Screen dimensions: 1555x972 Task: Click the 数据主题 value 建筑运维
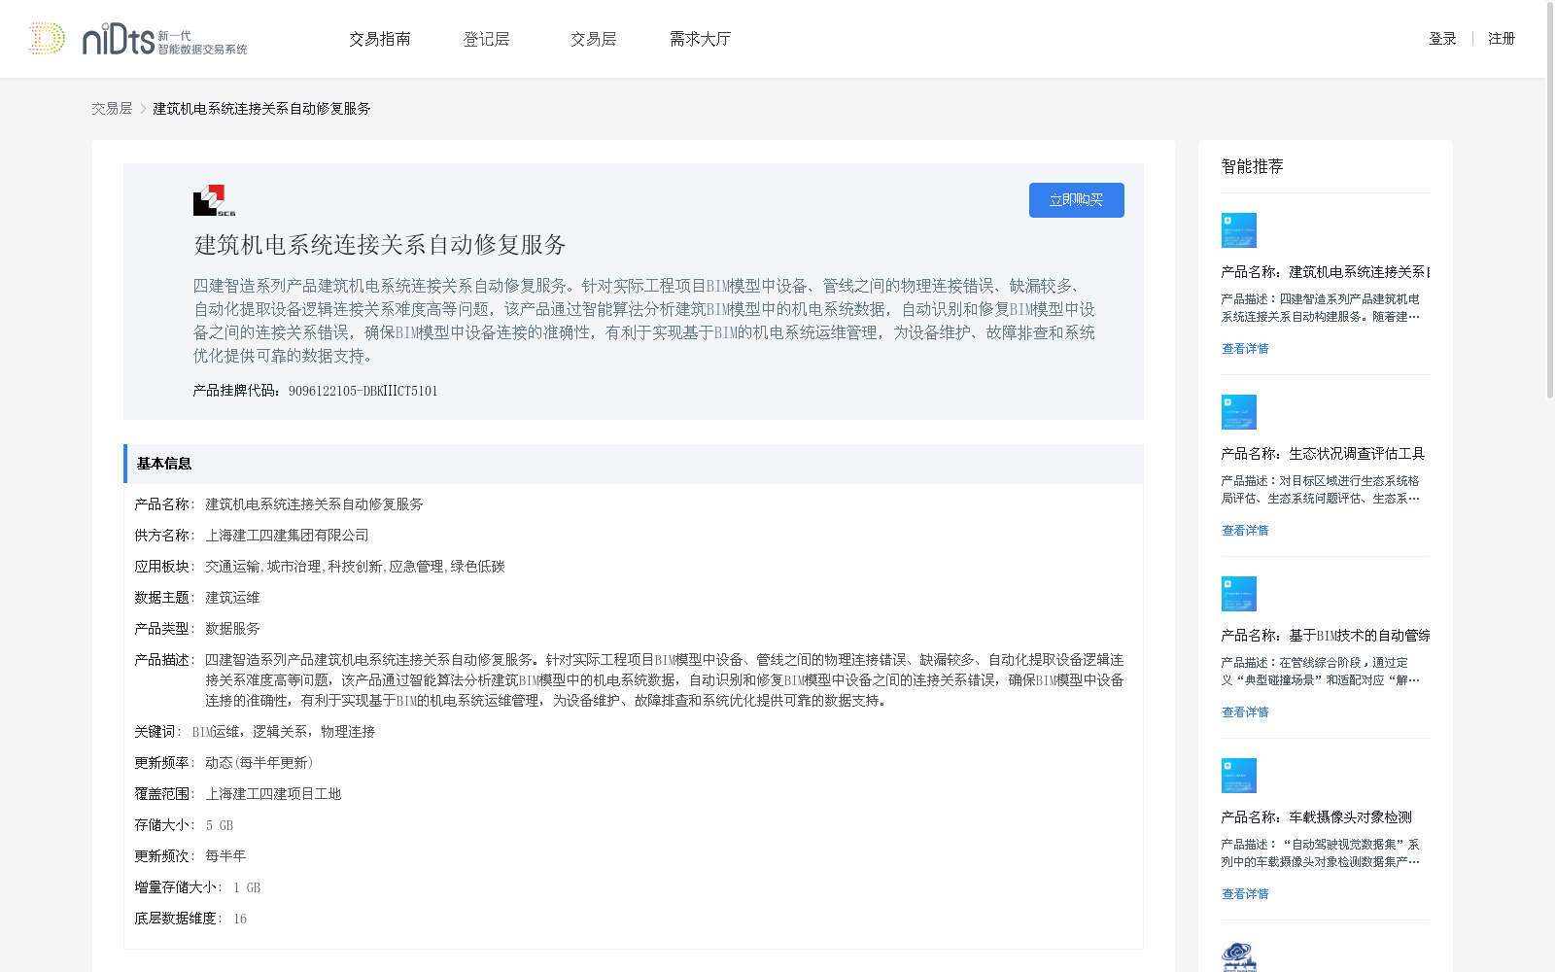click(x=232, y=598)
